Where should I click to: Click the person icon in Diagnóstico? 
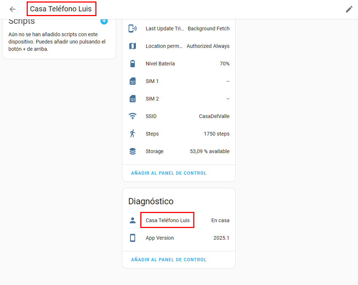(133, 220)
